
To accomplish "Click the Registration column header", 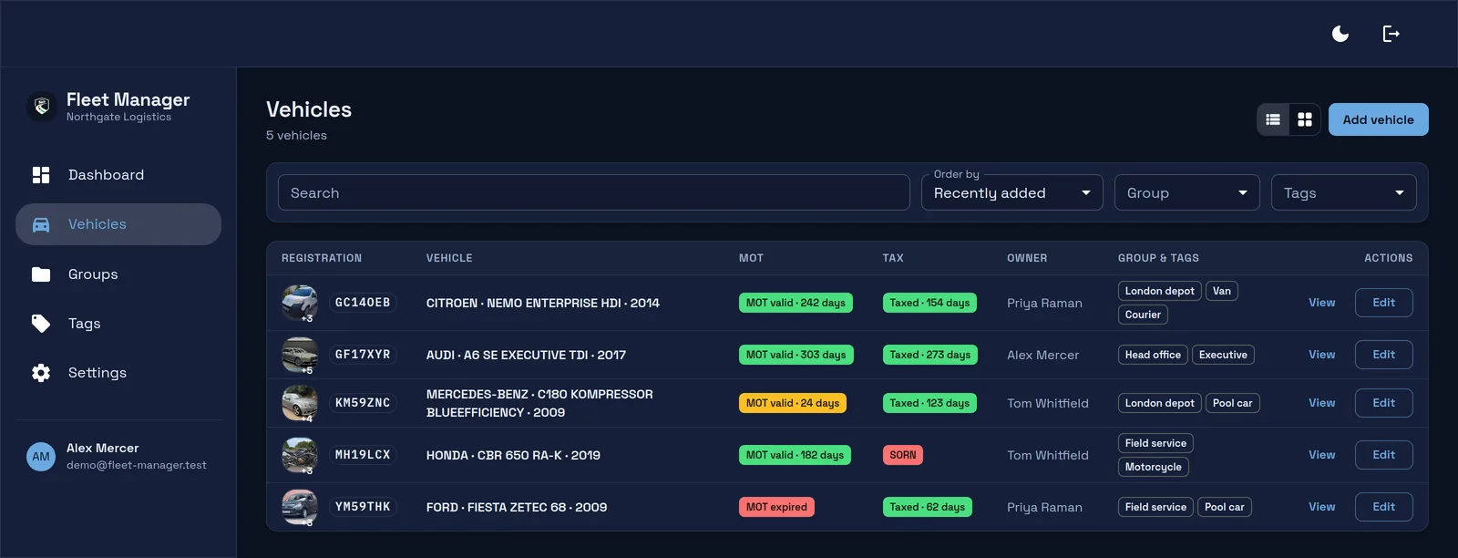I will pyautogui.click(x=322, y=258).
